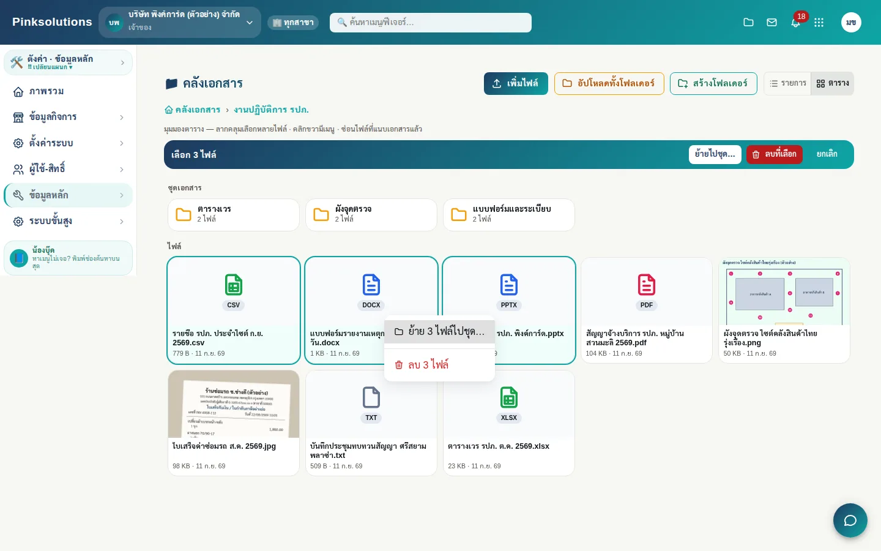The image size is (881, 551).
Task: Click the CSV file icon
Action: point(234,285)
